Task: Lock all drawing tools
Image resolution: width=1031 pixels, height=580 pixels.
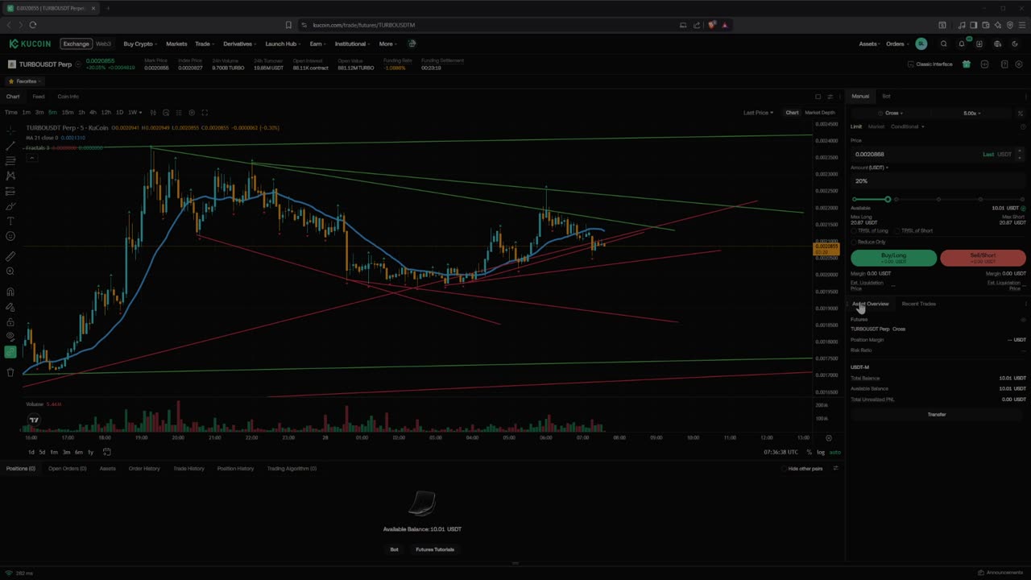Action: pyautogui.click(x=10, y=322)
